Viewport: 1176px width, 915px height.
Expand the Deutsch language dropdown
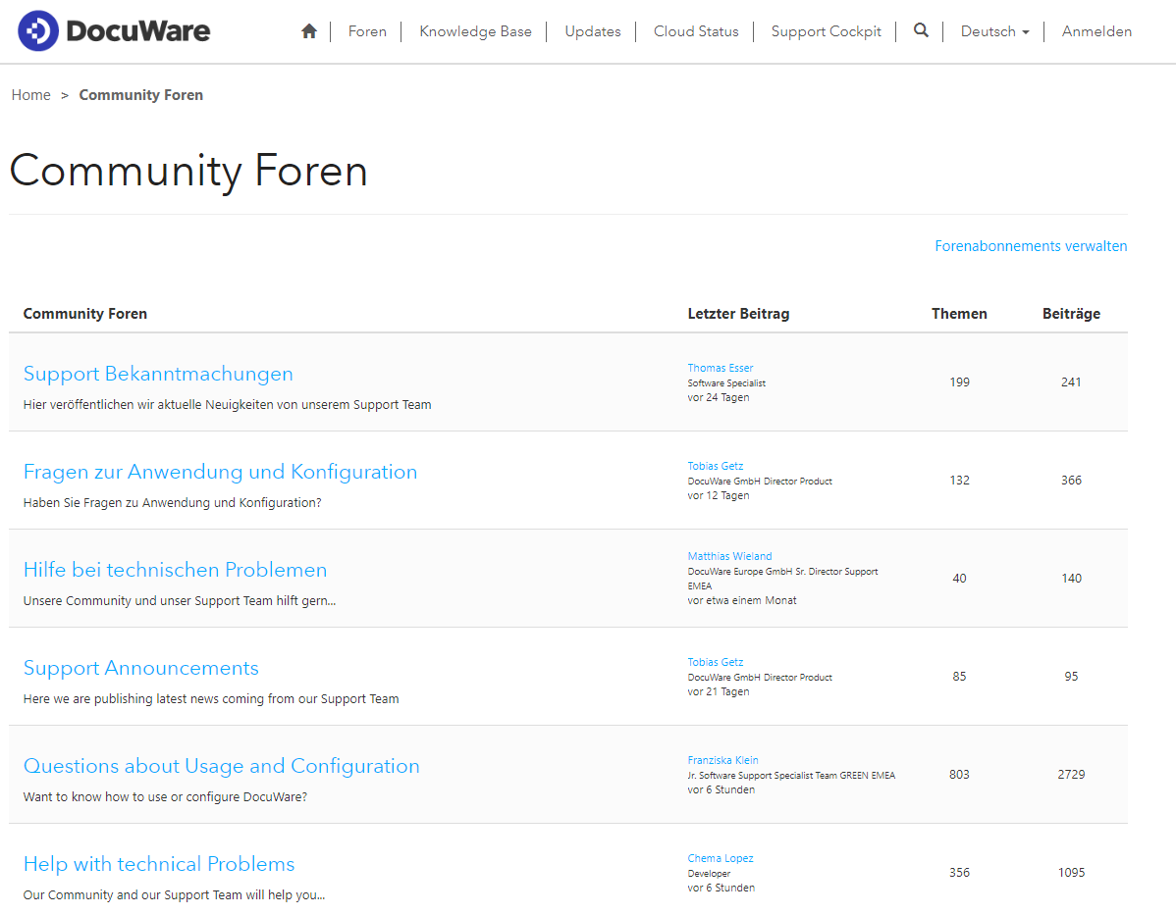994,31
